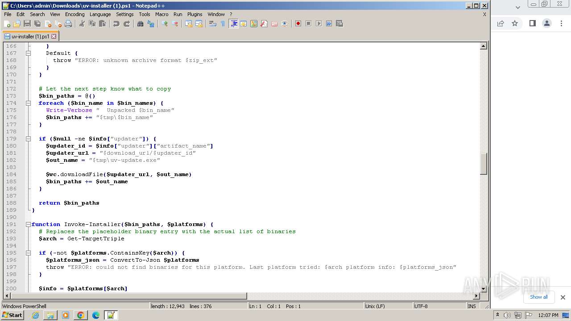Open the Macro menu
The height and width of the screenshot is (321, 571).
pyautogui.click(x=161, y=14)
